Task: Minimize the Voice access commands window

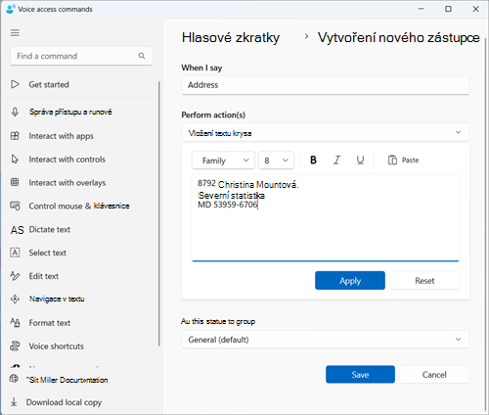Action: pyautogui.click(x=422, y=9)
